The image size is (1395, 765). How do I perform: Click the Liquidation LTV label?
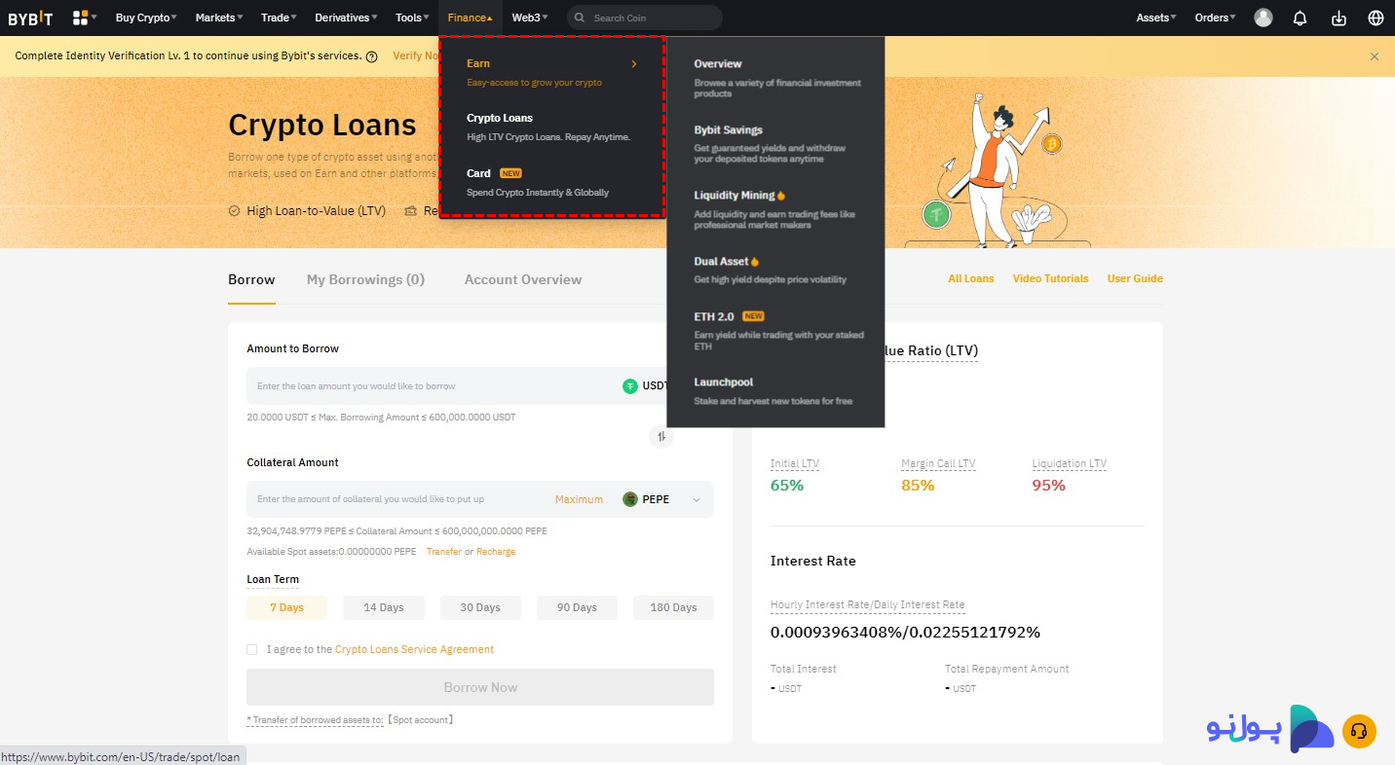(x=1070, y=464)
